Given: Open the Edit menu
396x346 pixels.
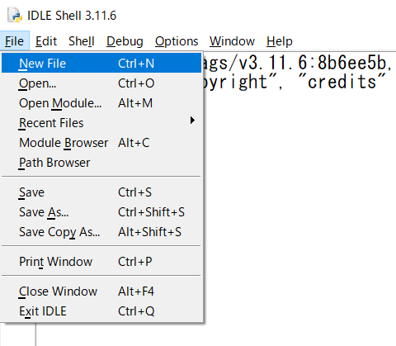Looking at the screenshot, I should tap(46, 41).
